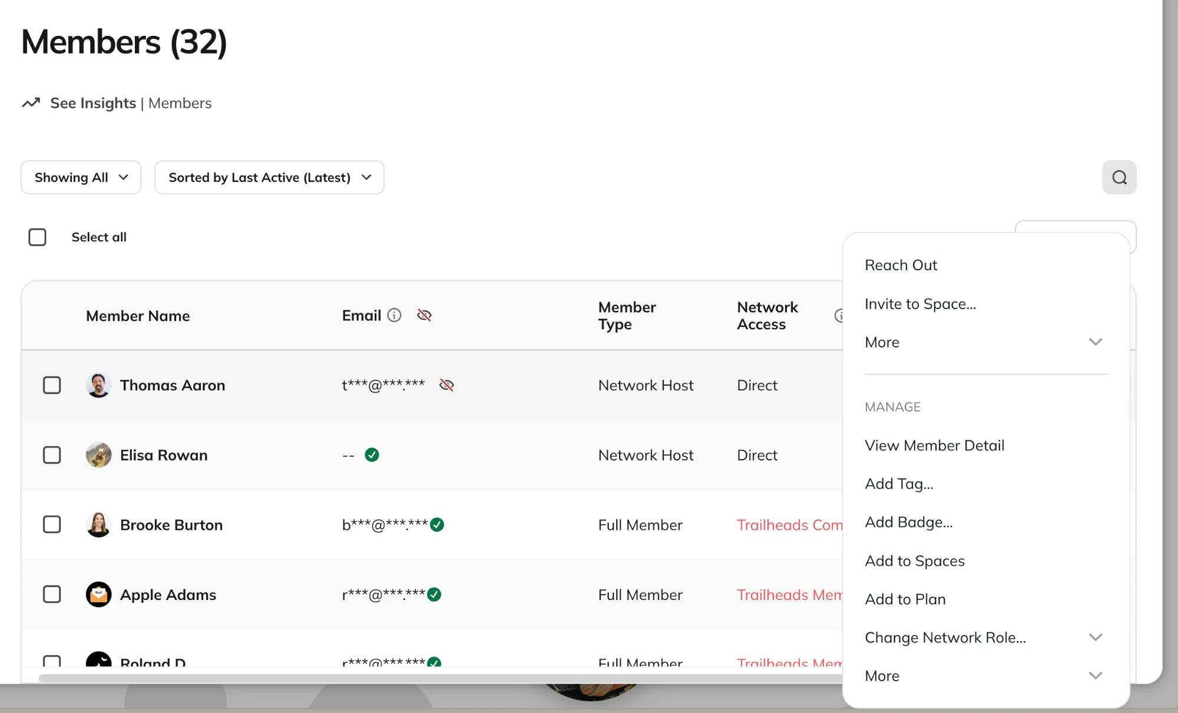This screenshot has height=713, width=1178.
Task: Open Thomas Aaron's member name
Action: coord(173,385)
